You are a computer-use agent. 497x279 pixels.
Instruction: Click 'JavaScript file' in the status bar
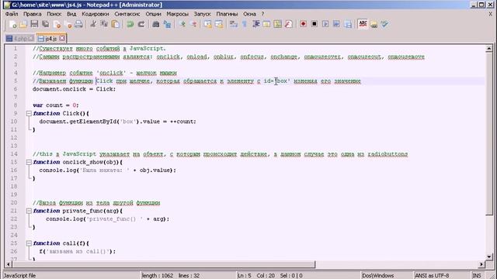click(19, 276)
